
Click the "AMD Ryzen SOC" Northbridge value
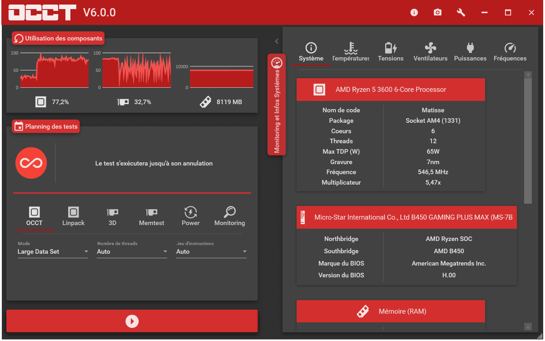449,239
